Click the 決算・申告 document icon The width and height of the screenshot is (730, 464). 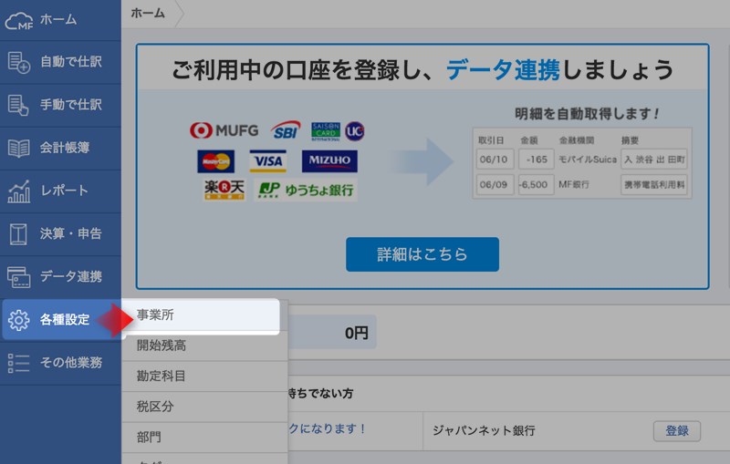pyautogui.click(x=18, y=234)
